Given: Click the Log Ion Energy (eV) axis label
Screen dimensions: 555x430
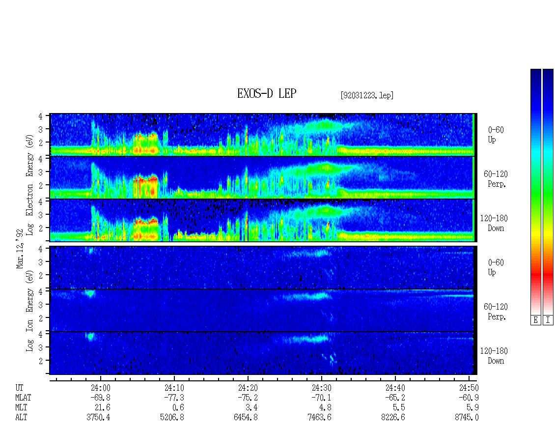Looking at the screenshot, I should 29,311.
